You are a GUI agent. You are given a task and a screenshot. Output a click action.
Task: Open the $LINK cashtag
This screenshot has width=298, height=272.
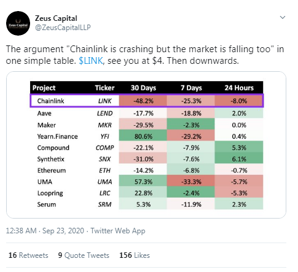[x=91, y=61]
